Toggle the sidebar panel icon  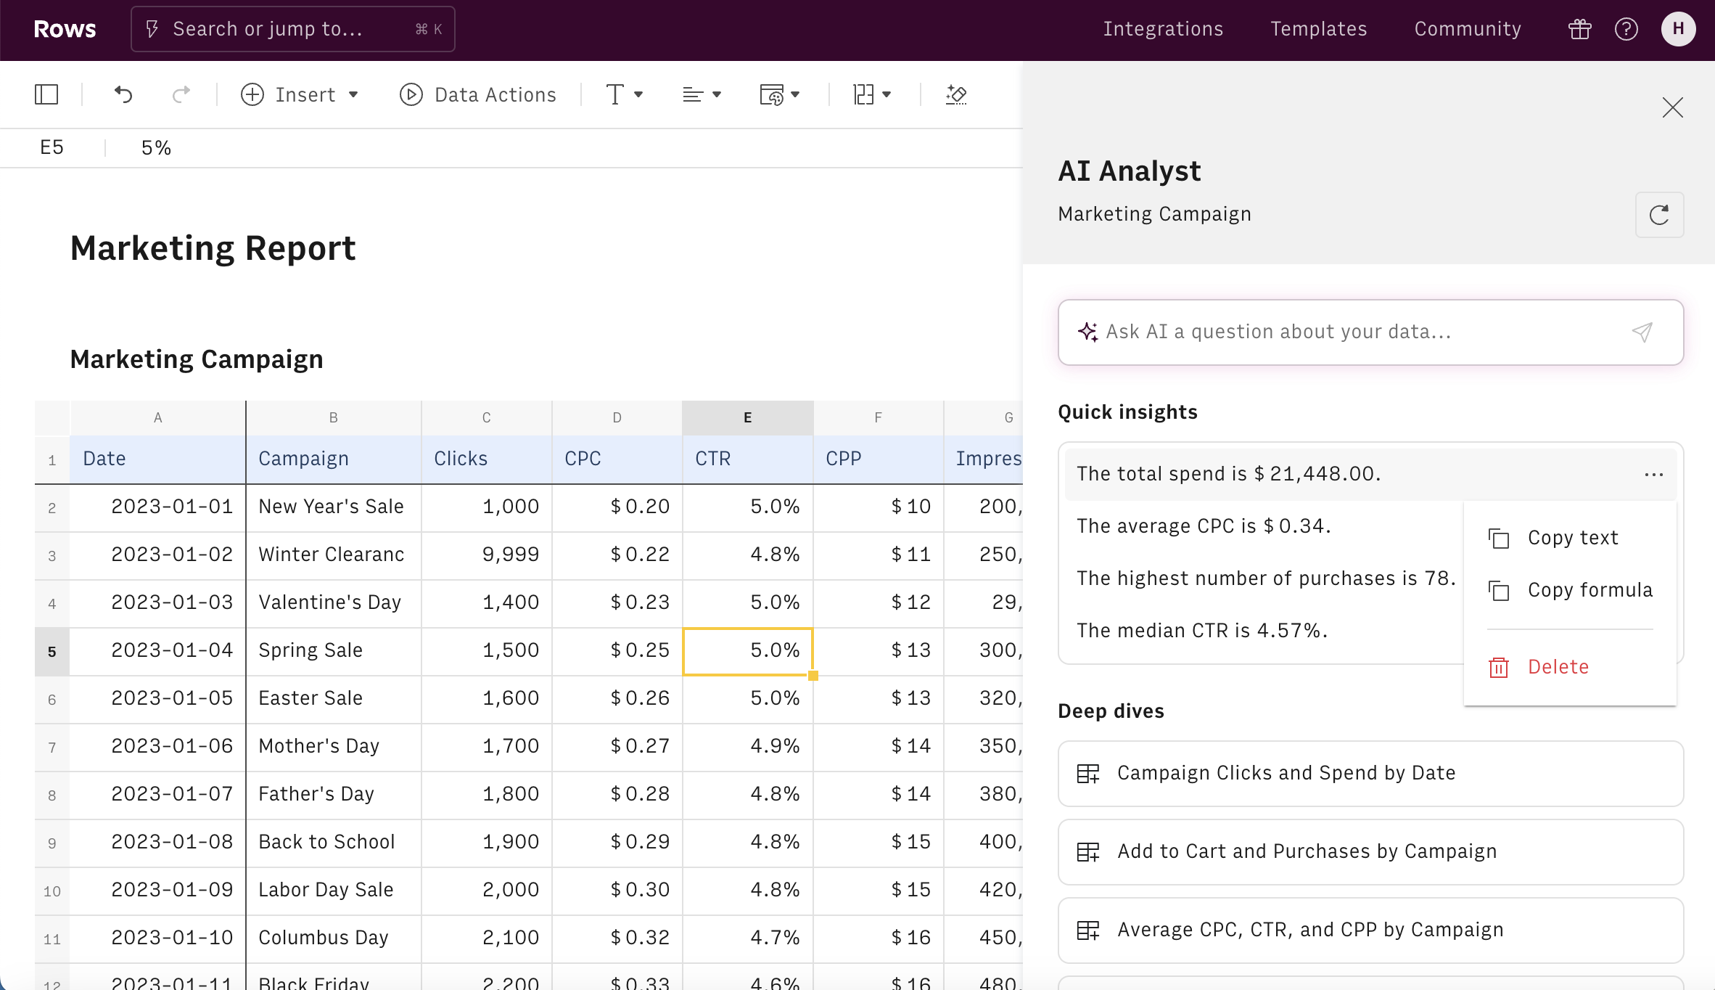(x=46, y=94)
